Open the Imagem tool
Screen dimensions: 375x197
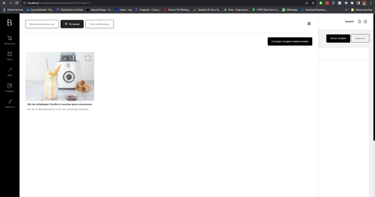click(10, 87)
